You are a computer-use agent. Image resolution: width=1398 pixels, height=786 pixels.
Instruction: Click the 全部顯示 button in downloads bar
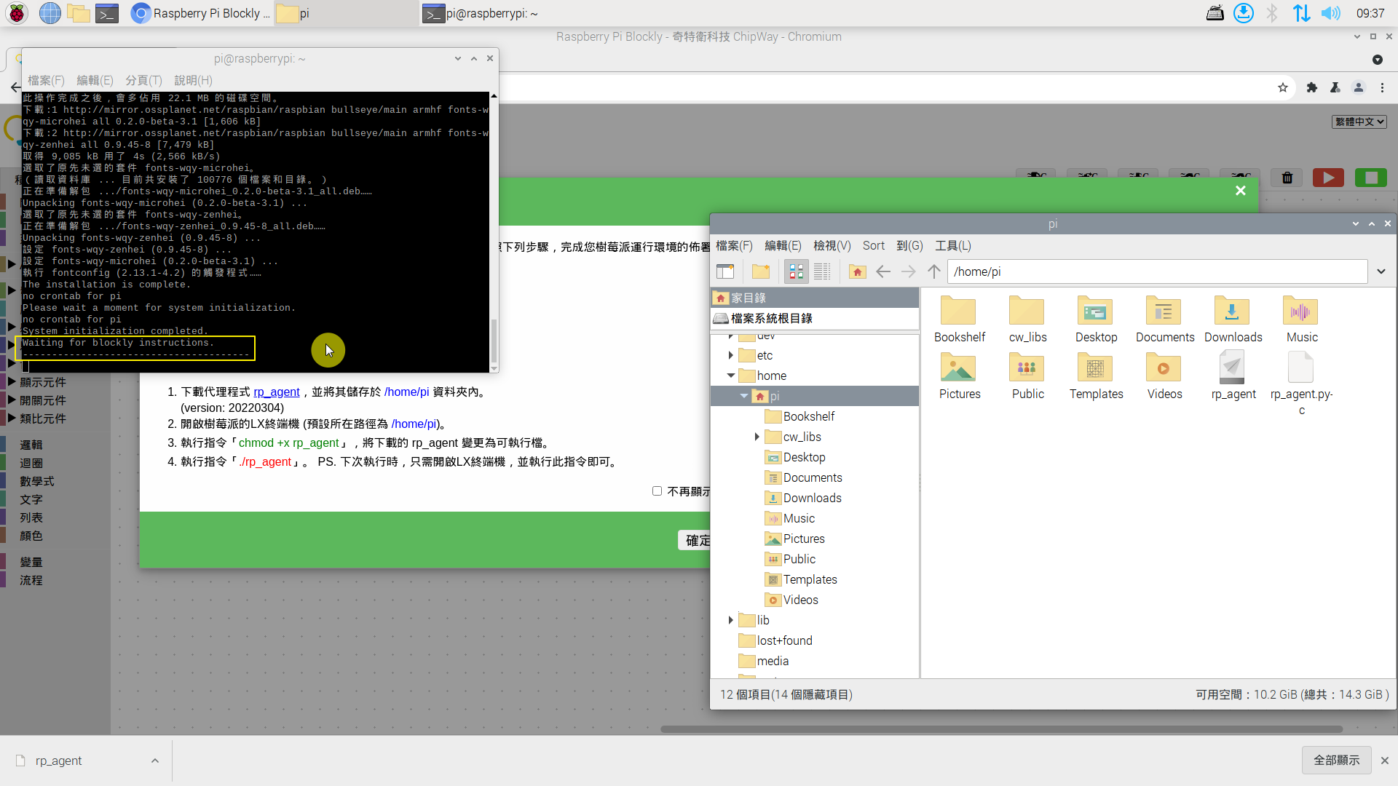[1336, 760]
